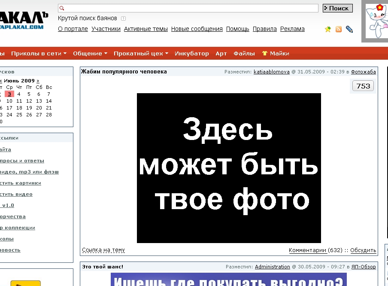Viewport: 388px width, 286px height.
Task: Click the Обсудить link
Action: 363,250
